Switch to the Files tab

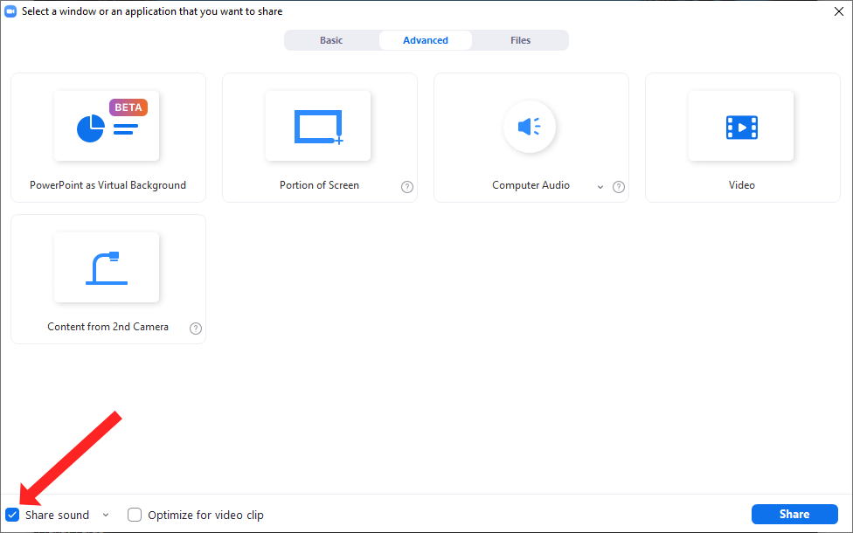coord(520,40)
